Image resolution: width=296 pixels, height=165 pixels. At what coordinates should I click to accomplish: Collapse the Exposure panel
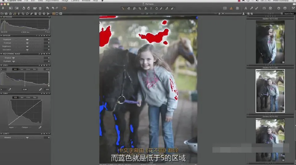[x=1, y=36]
